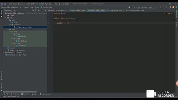Hide the Project tool window using minus icon

click(46, 11)
